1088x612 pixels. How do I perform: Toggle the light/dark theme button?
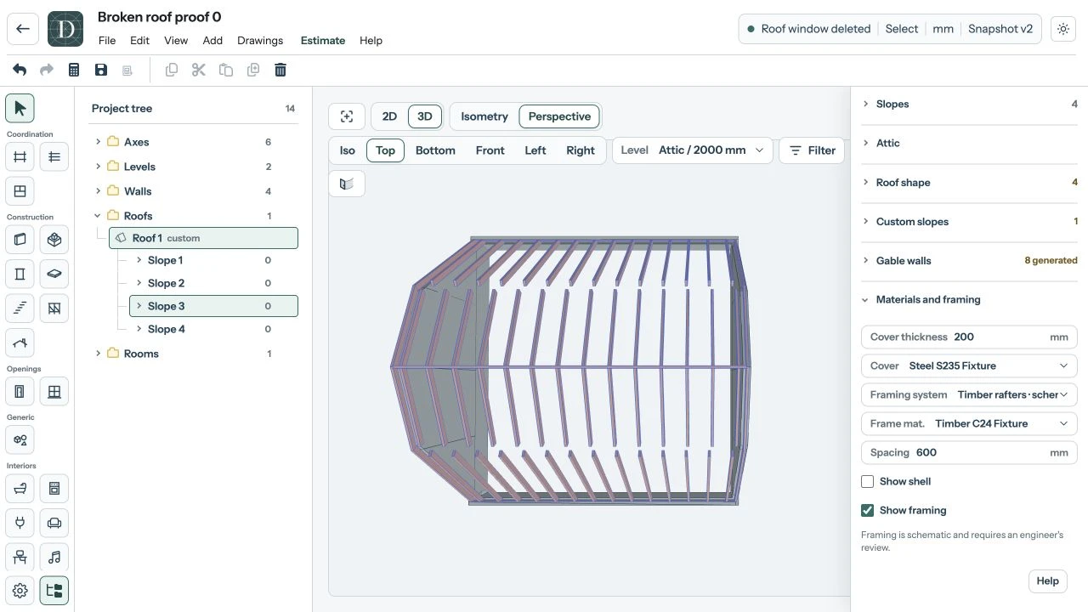pos(1063,29)
